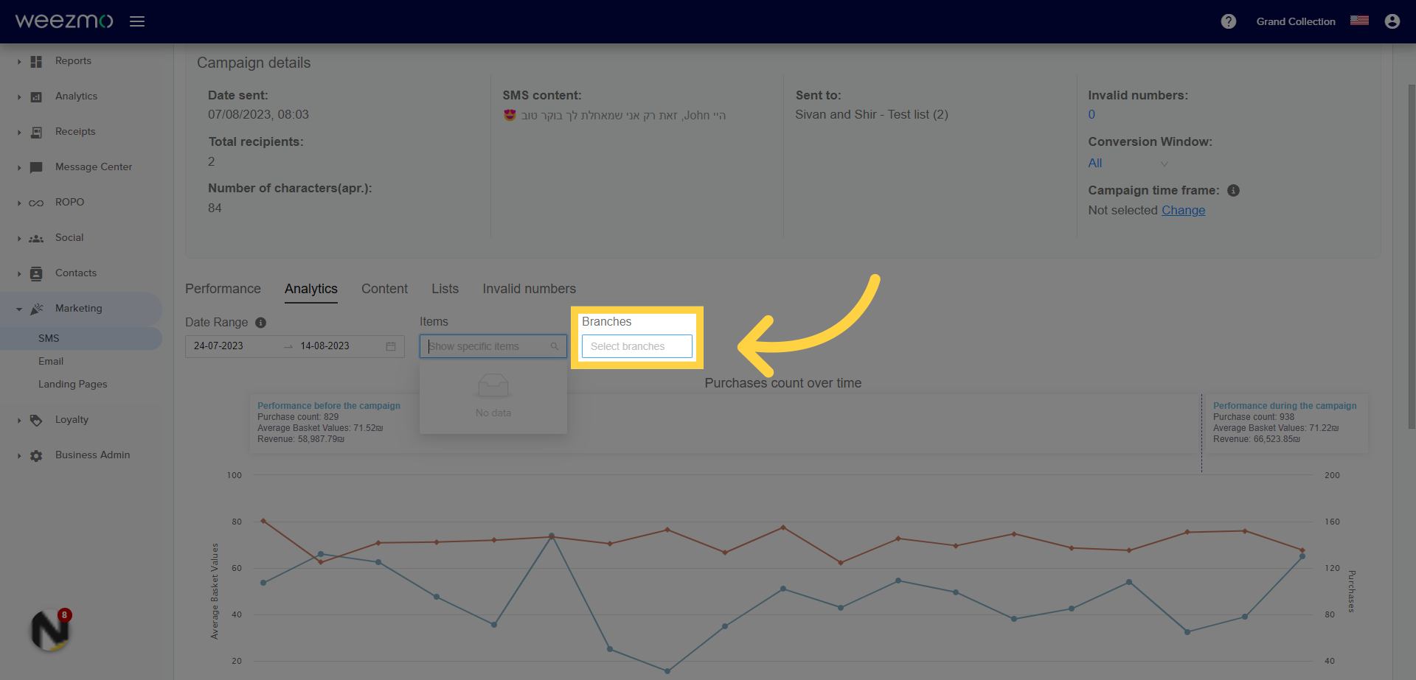Click the start date 24-07-2023 field
The height and width of the screenshot is (680, 1416).
tap(218, 346)
